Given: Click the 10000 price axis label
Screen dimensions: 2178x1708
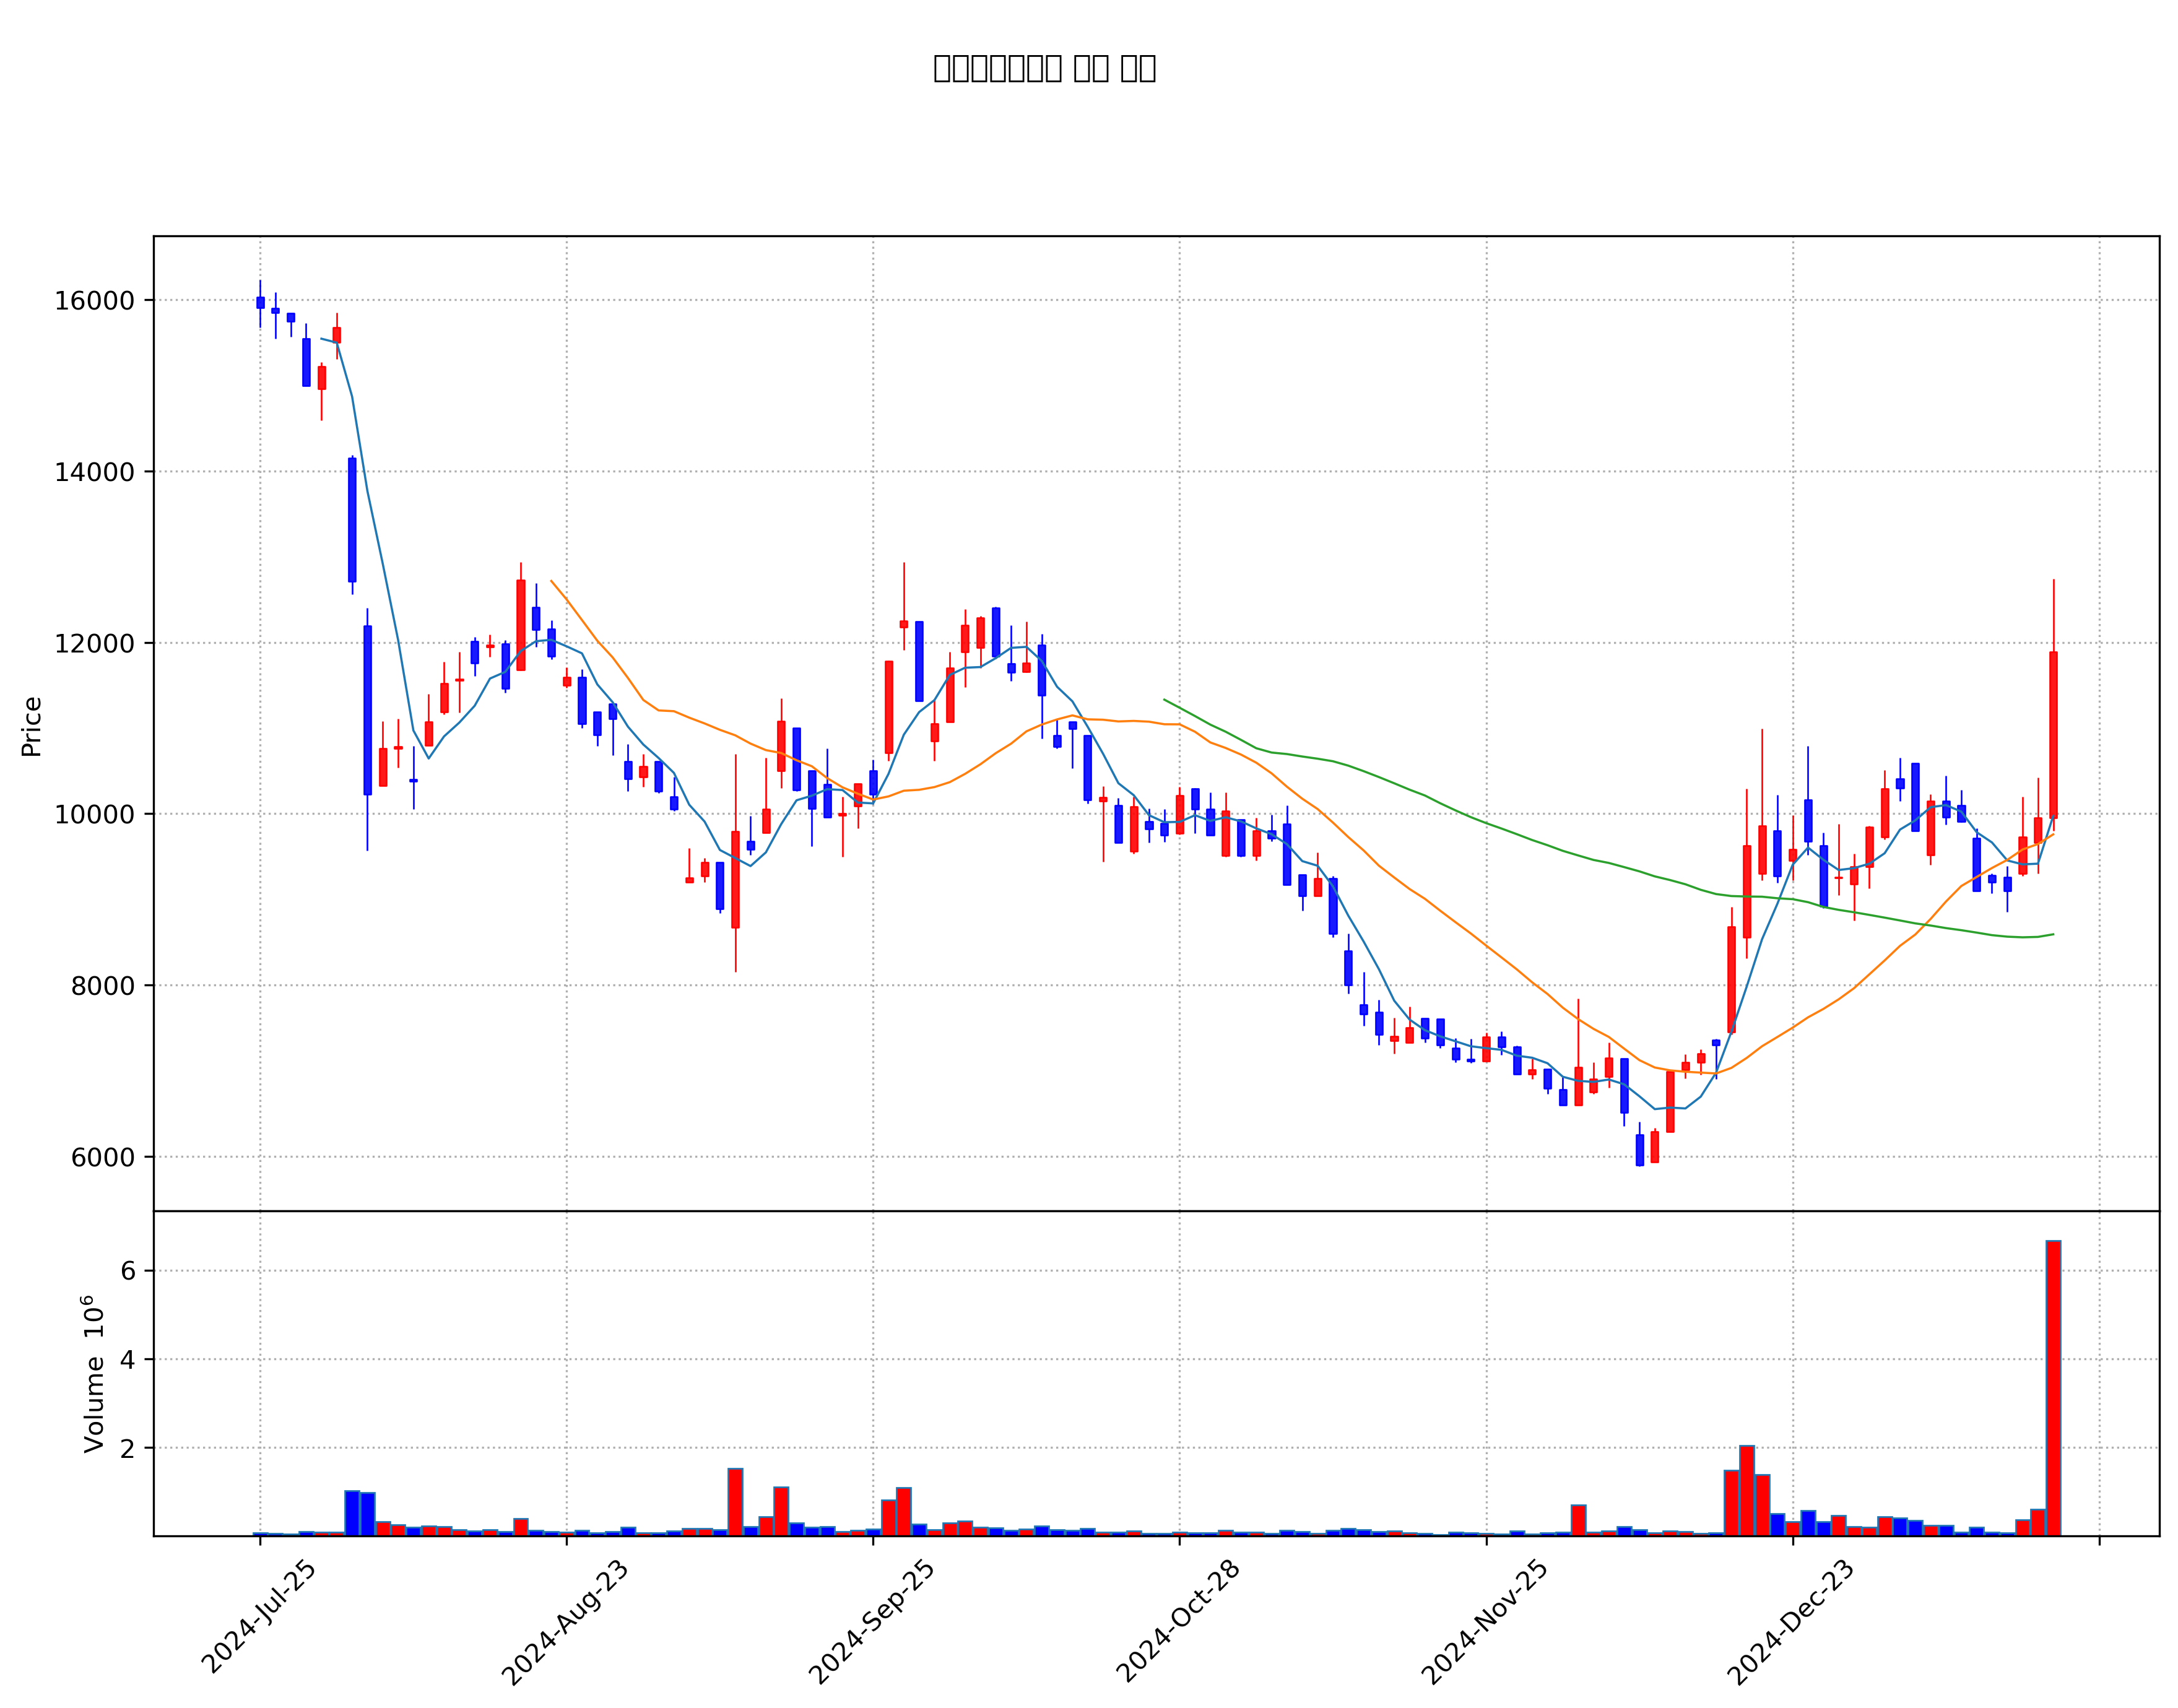Looking at the screenshot, I should point(94,815).
